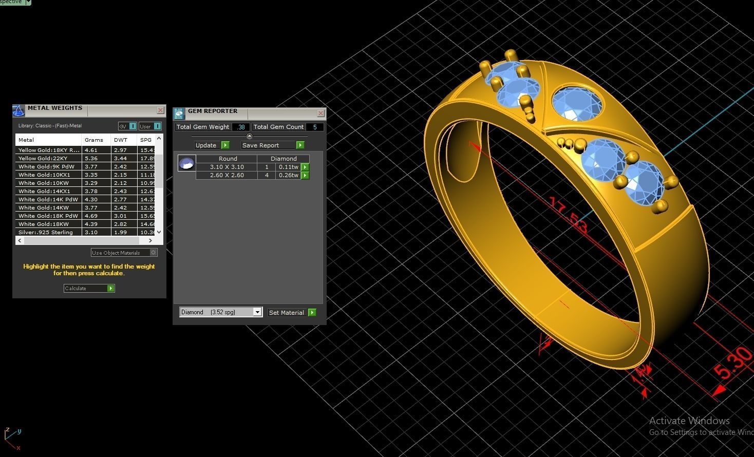The width and height of the screenshot is (754, 457).
Task: Close the Gem Reporter panel
Action: (321, 113)
